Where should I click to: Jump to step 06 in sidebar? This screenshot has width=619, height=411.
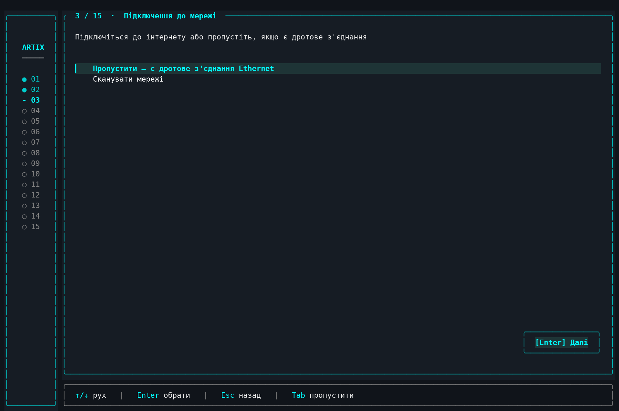(x=31, y=132)
